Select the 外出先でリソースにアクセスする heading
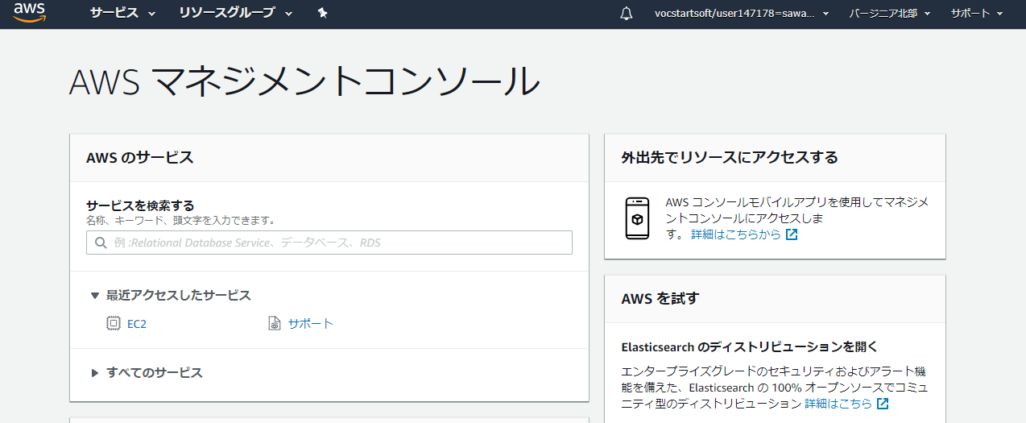1026x423 pixels. 730,158
